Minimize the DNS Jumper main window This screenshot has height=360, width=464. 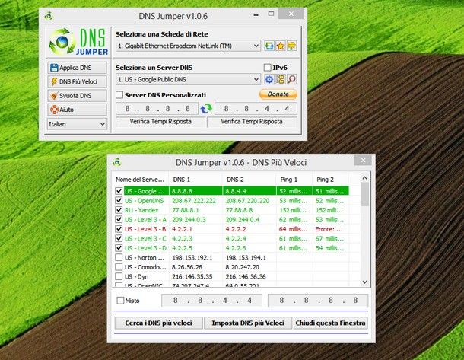coord(256,14)
